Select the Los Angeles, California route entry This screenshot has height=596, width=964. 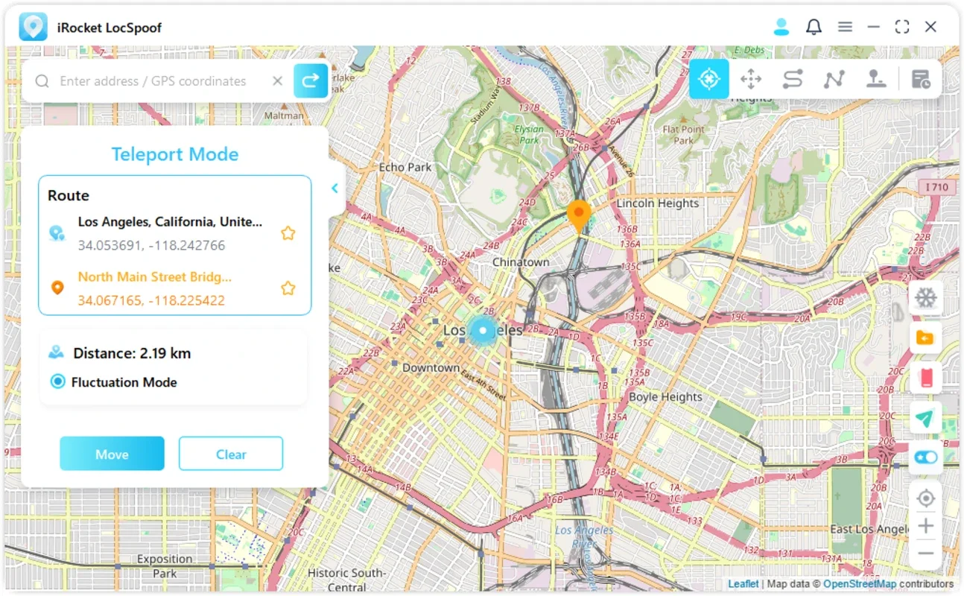[x=170, y=221]
